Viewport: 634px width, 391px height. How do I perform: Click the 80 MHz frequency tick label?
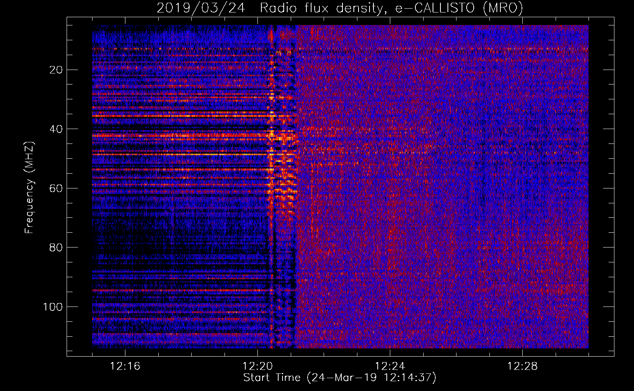(x=56, y=248)
